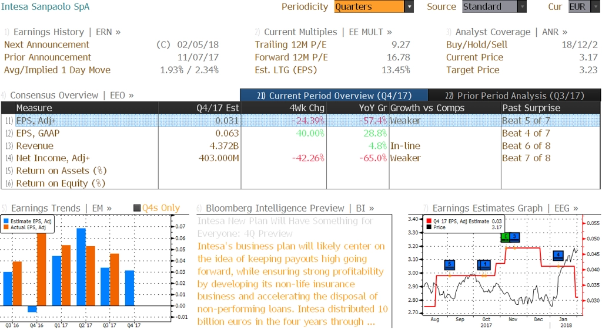The height and width of the screenshot is (330, 602).
Task: Open the Periodicity Quarters dropdown arrow
Action: 409,6
